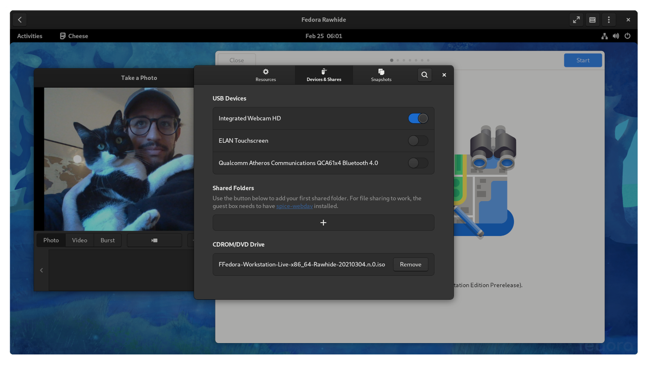Enable Qualcomm Atheros Bluetooth 4.0
The image size is (649, 365).
coord(418,163)
